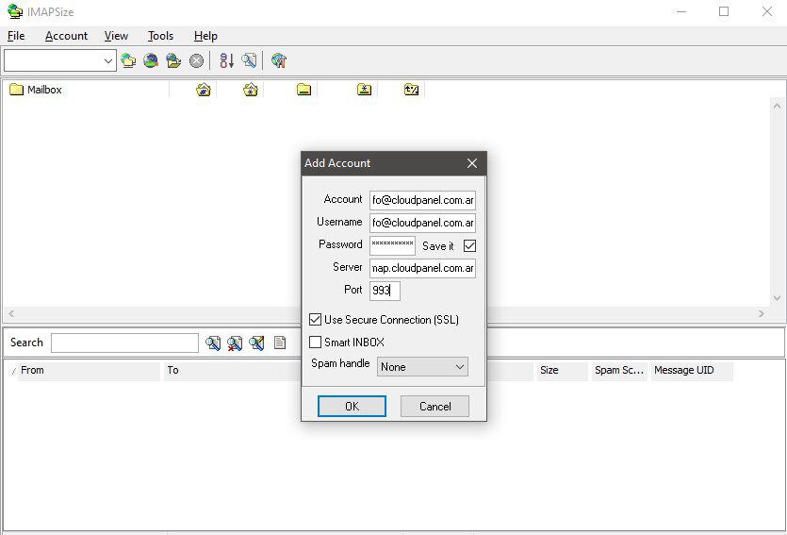This screenshot has height=535, width=787.
Task: Click the grey stop circle icon in toolbar
Action: point(196,61)
